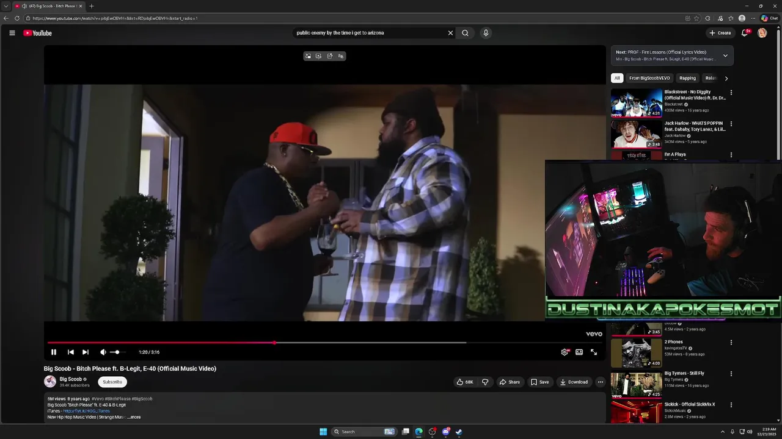
Task: Open options menu for WHATS POPPIN
Action: click(731, 124)
